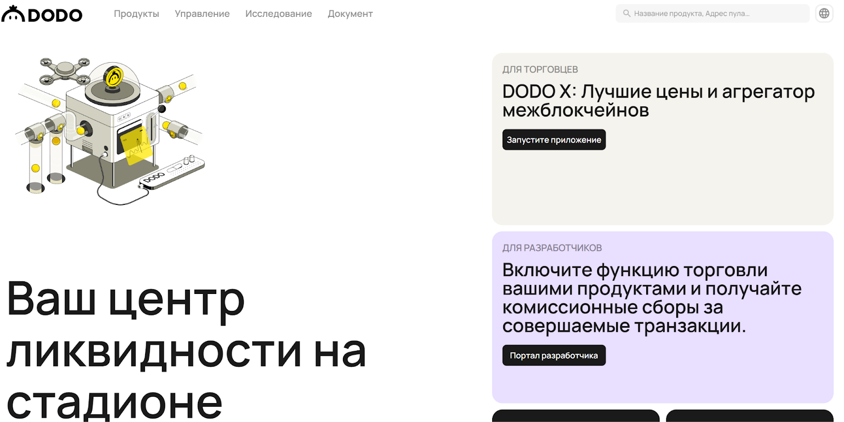Click the Ваш центр ликвидности headline
The height and width of the screenshot is (422, 844).
point(186,350)
